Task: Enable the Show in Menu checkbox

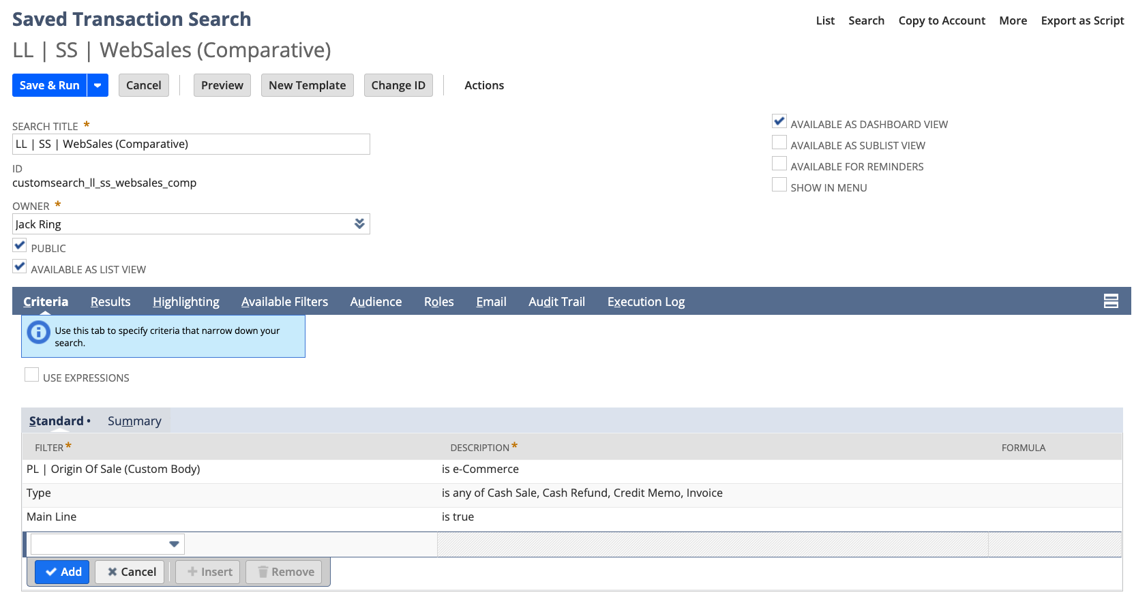Action: pos(779,185)
